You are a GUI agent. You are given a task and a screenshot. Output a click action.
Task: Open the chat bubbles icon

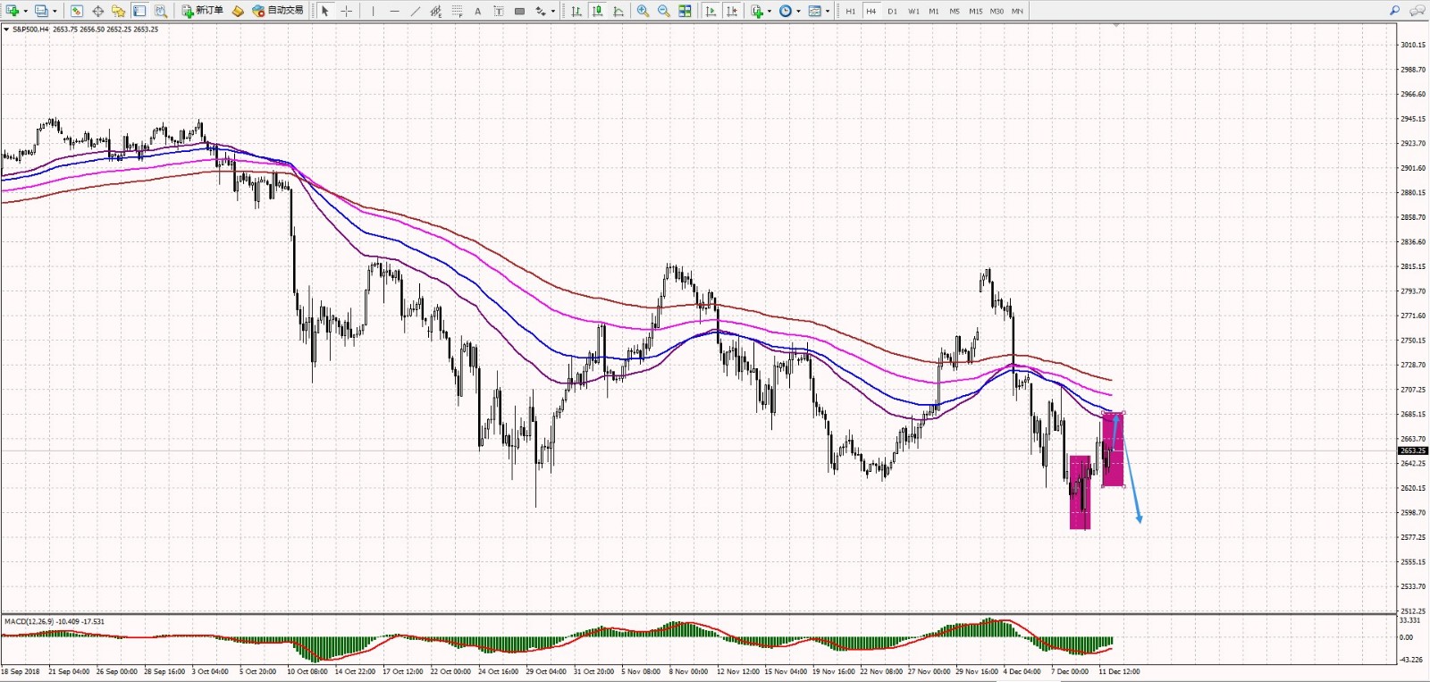tap(1417, 11)
